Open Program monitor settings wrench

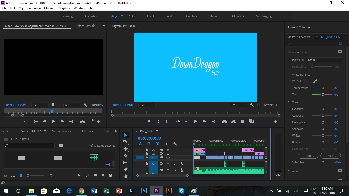point(252,105)
